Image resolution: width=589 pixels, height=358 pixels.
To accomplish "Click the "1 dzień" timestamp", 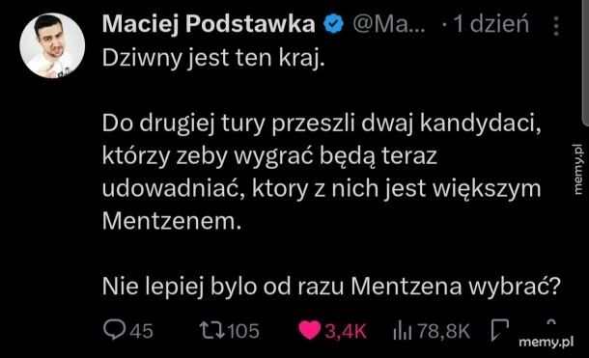I will [491, 24].
